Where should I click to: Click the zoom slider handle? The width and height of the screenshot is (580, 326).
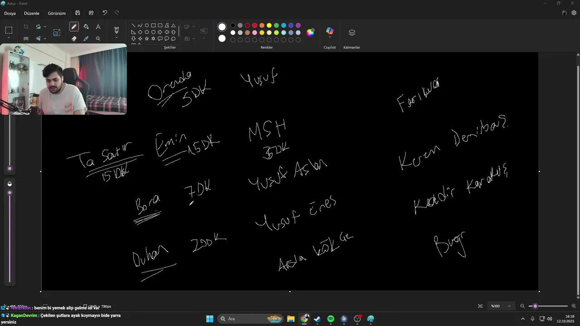535,306
